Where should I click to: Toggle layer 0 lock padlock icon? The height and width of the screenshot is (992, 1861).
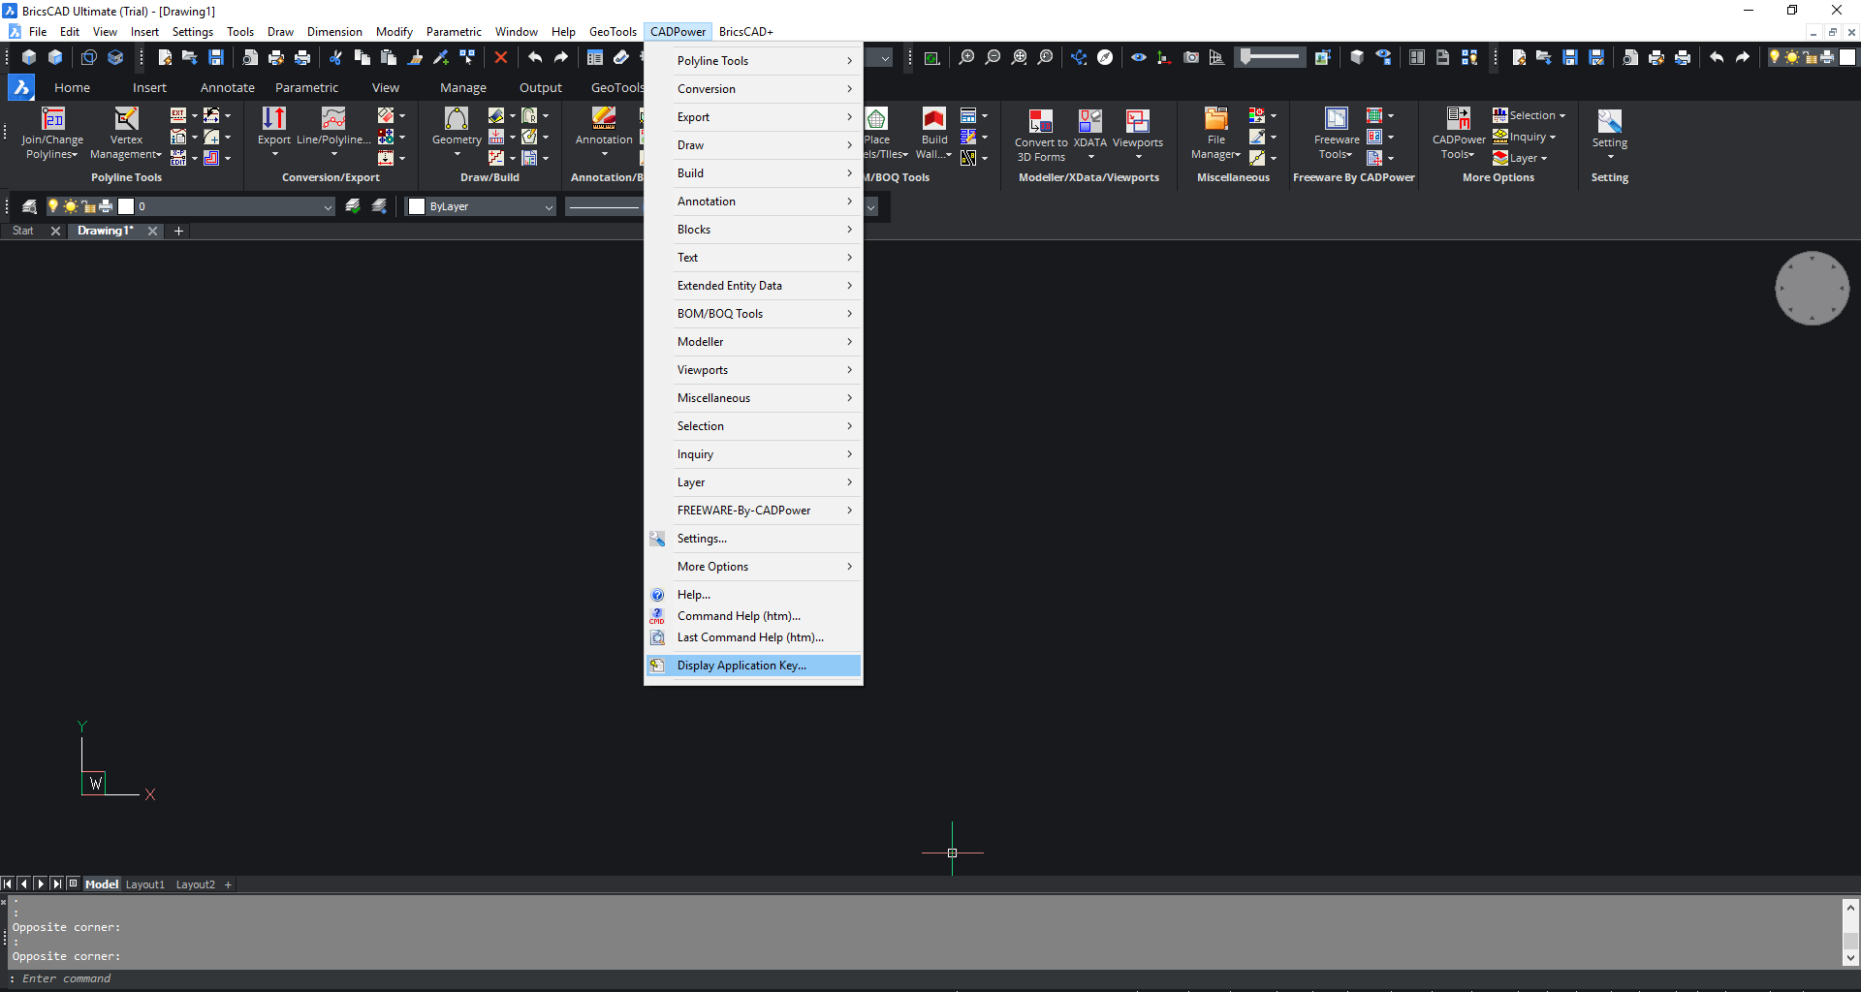pyautogui.click(x=89, y=206)
